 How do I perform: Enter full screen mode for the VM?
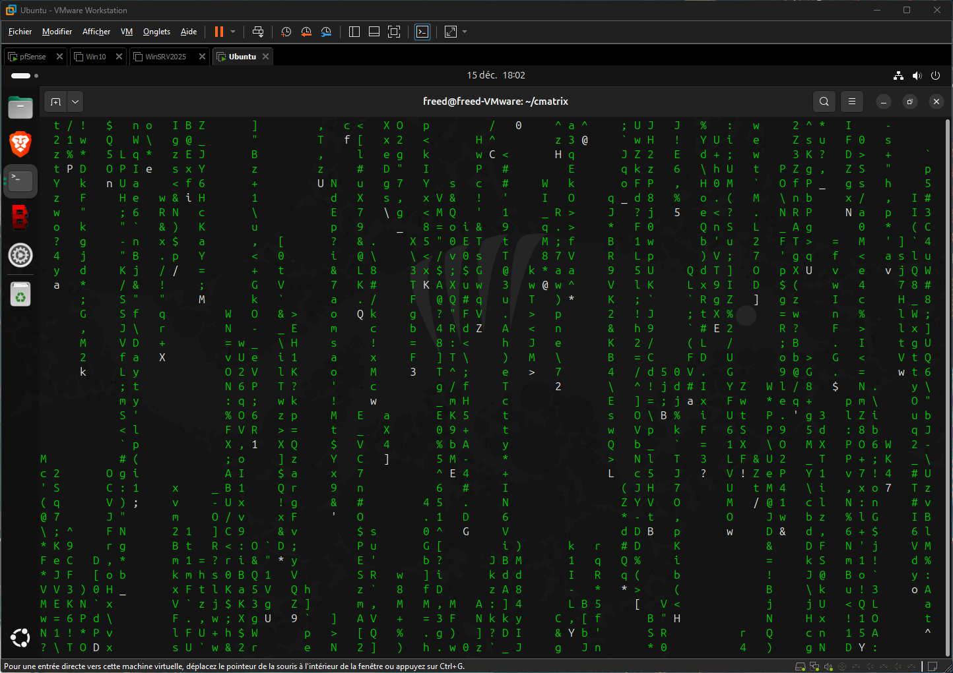pyautogui.click(x=394, y=32)
